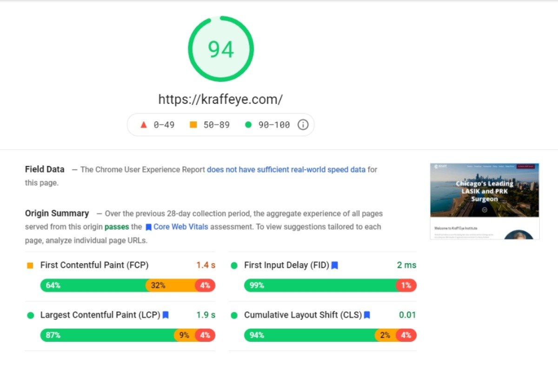Open the Kraff Eye website screenshot thumbnail
The image size is (558, 372).
485,201
